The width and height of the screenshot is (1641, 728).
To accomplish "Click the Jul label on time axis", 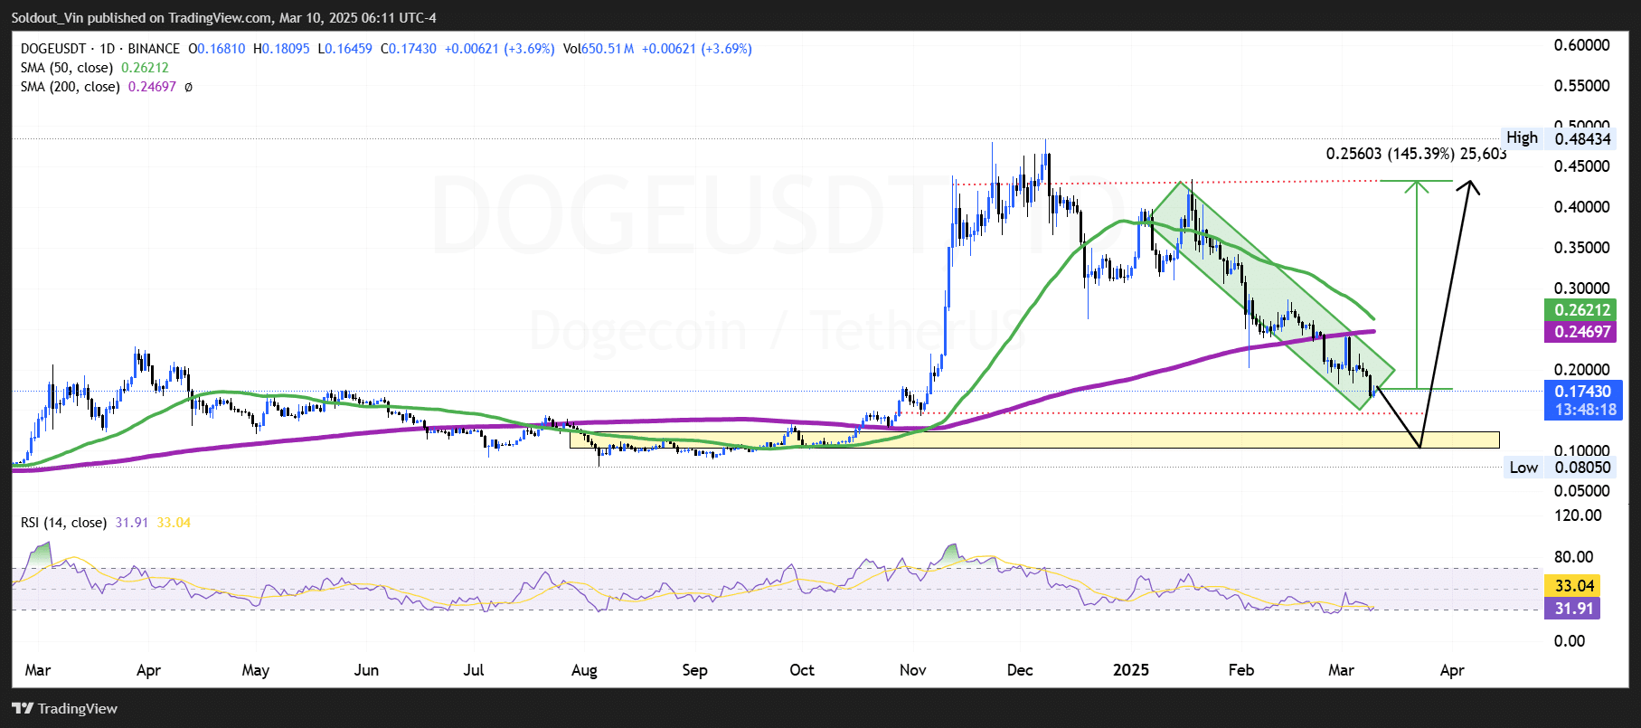I will point(474,670).
